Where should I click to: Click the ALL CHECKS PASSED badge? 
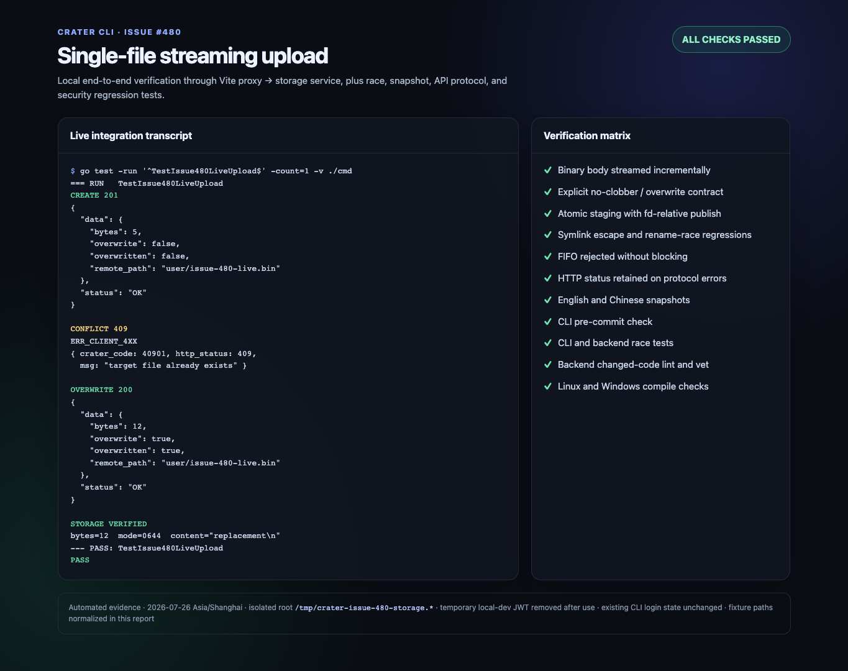731,40
